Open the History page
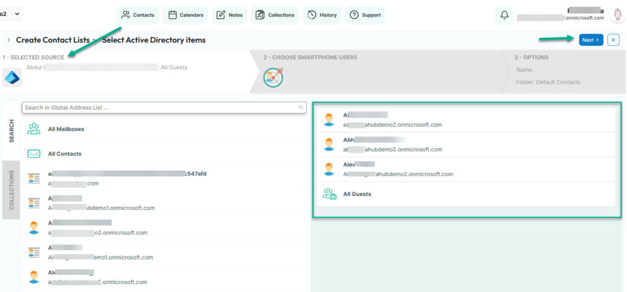The width and height of the screenshot is (627, 292). [322, 15]
